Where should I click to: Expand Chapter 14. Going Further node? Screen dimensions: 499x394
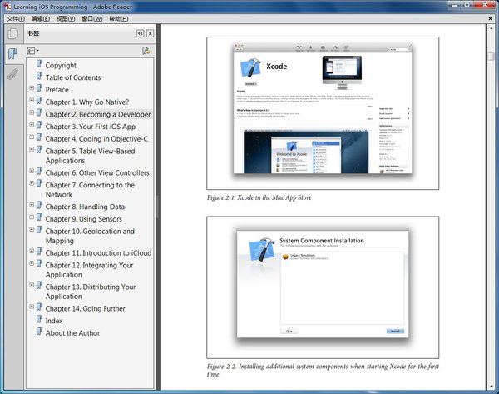coord(32,307)
